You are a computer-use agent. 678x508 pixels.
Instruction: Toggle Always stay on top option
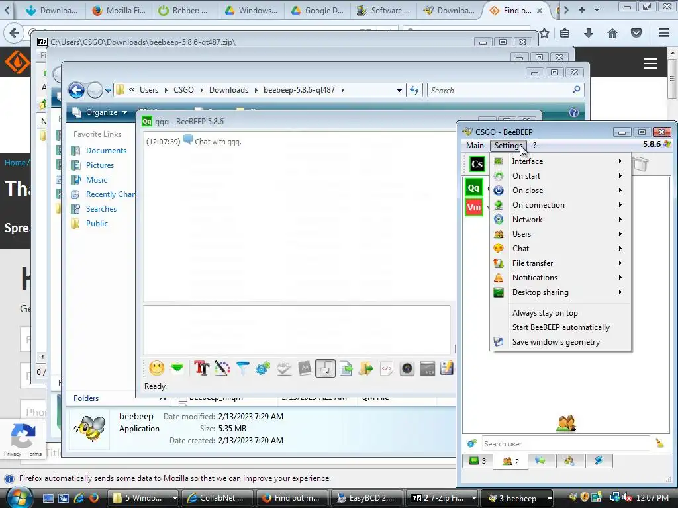coord(560,313)
